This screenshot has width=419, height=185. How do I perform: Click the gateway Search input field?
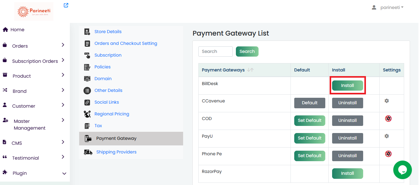(215, 51)
